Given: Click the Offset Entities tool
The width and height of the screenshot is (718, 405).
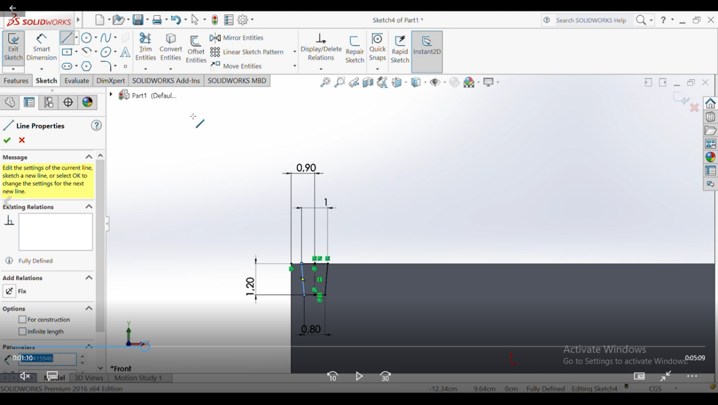Looking at the screenshot, I should click(x=196, y=49).
